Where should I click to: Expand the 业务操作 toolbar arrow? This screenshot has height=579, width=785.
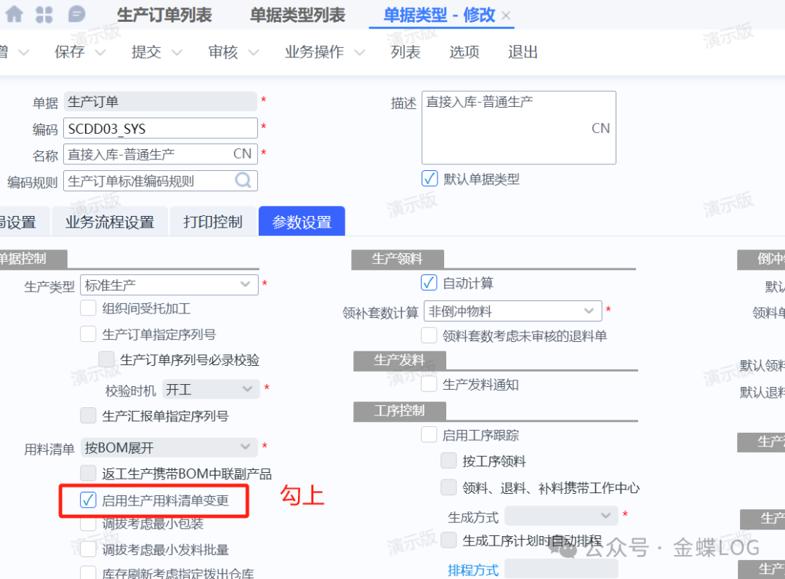point(359,52)
